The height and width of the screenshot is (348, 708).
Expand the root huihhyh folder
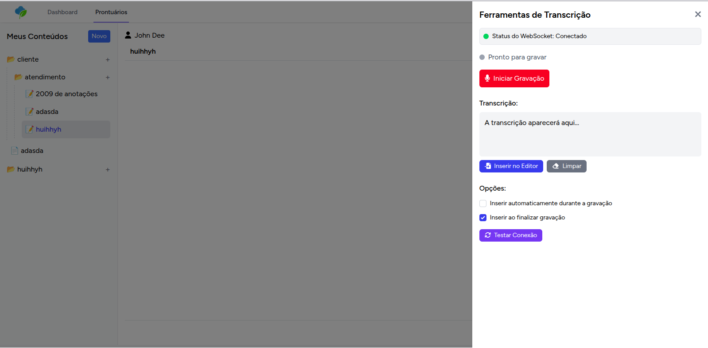(30, 169)
